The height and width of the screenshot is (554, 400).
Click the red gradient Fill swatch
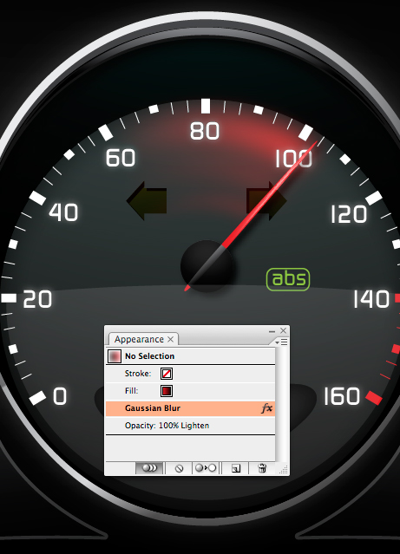point(167,391)
